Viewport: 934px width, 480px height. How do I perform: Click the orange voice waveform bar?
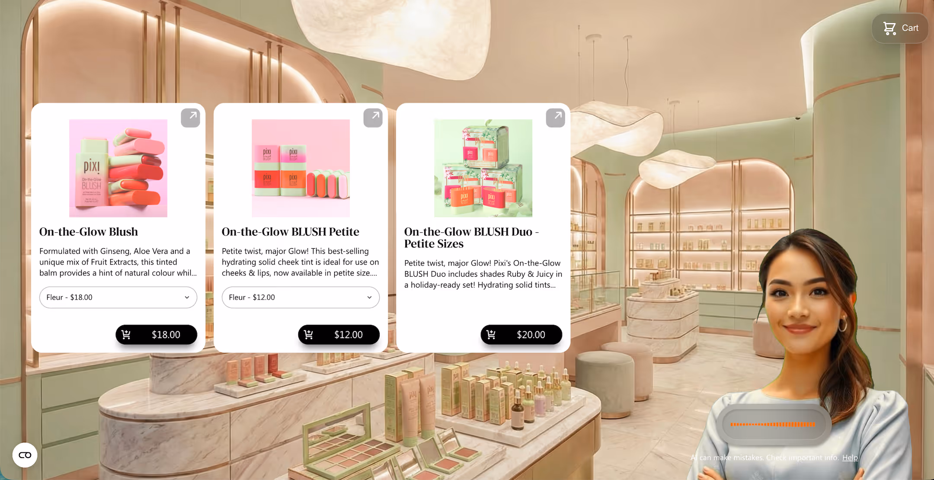pos(773,425)
